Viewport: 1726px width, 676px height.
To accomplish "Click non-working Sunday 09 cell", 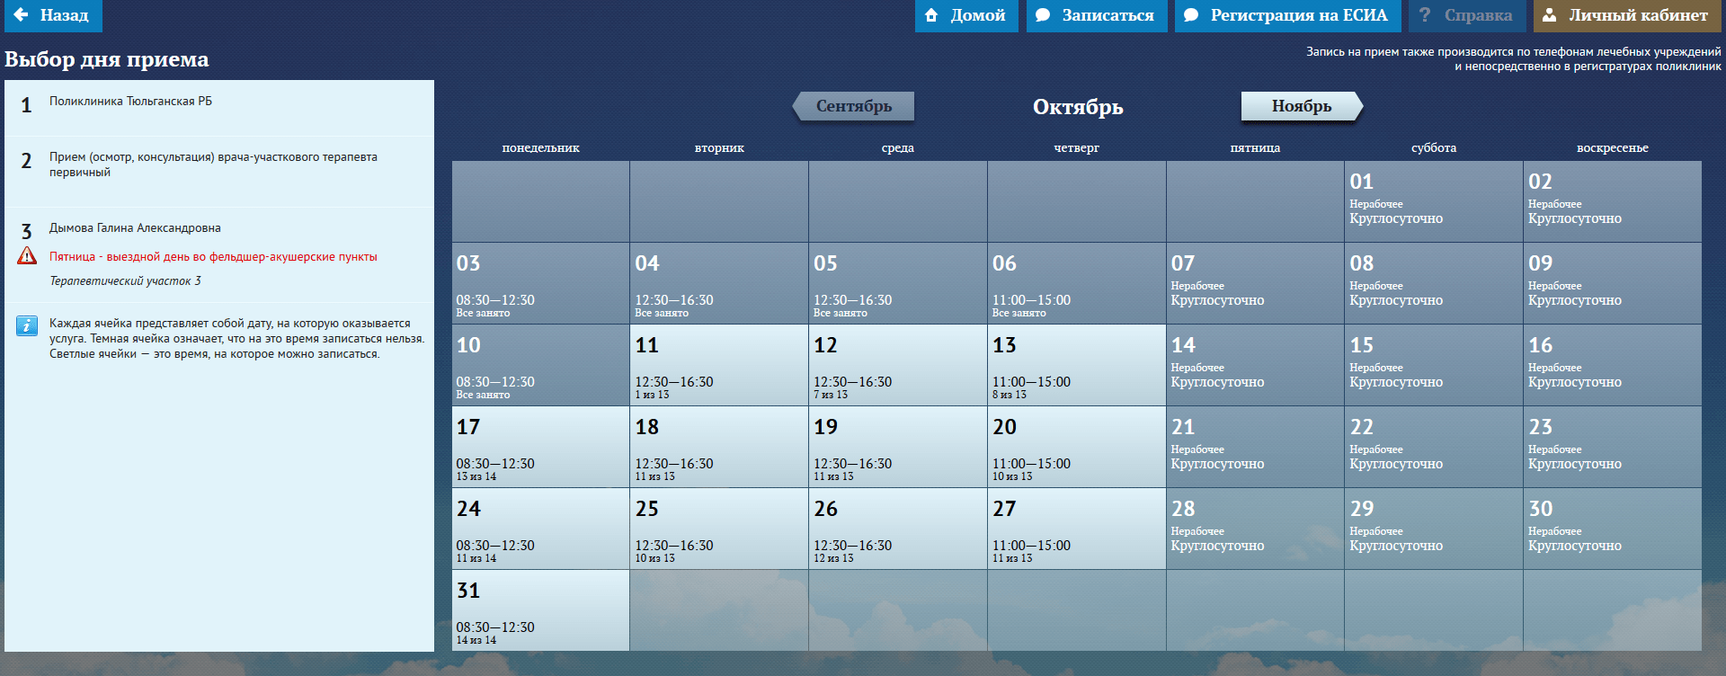I will 1613,283.
